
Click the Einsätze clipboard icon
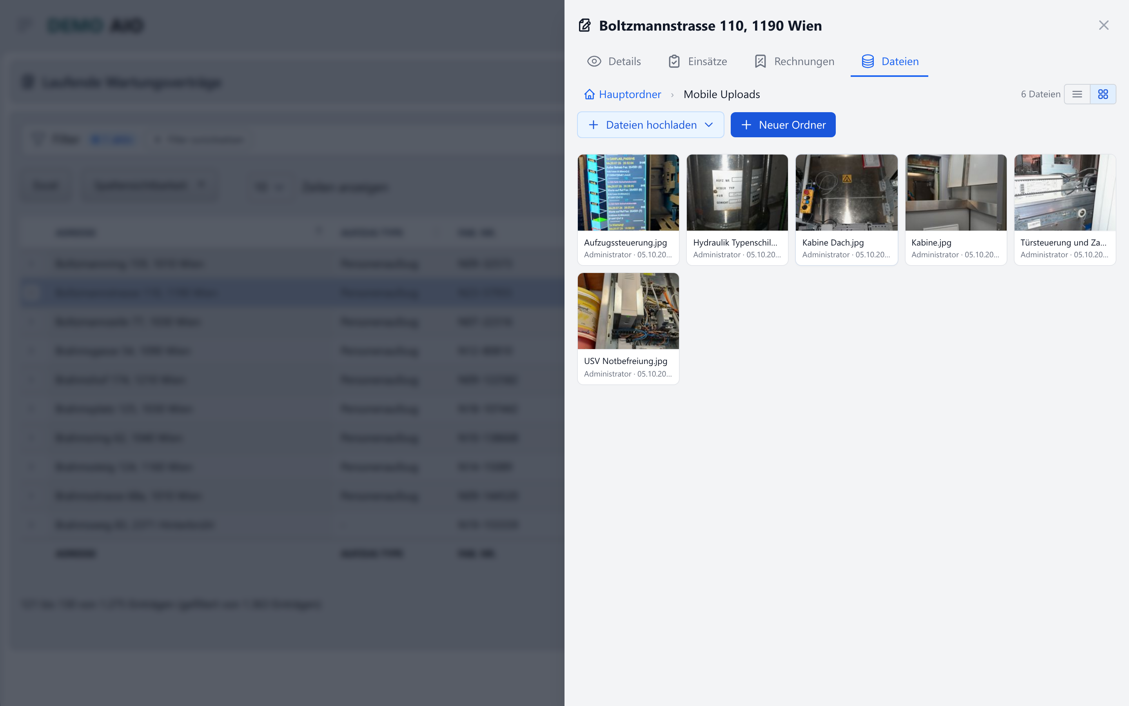click(x=674, y=61)
